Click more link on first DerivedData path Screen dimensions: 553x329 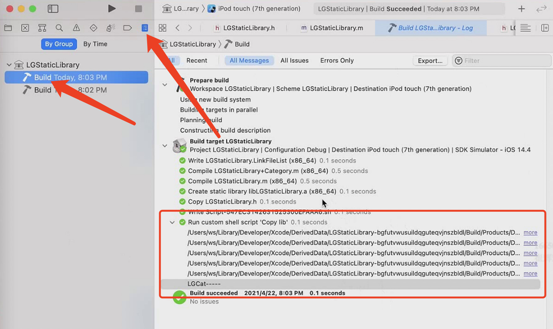pos(530,232)
